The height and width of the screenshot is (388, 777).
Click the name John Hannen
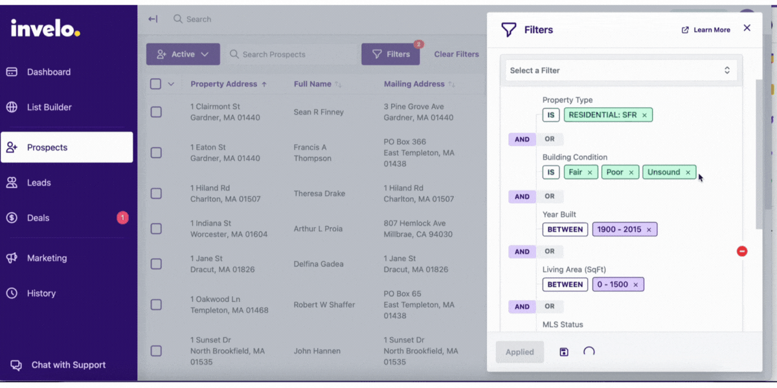pyautogui.click(x=317, y=351)
